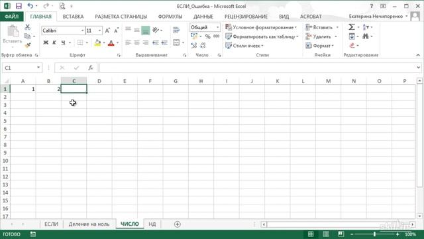Align text to the middle of cell
This screenshot has height=239, width=424.
click(137, 30)
